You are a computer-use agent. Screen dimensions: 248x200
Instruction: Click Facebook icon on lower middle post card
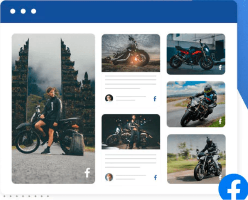tap(155, 178)
